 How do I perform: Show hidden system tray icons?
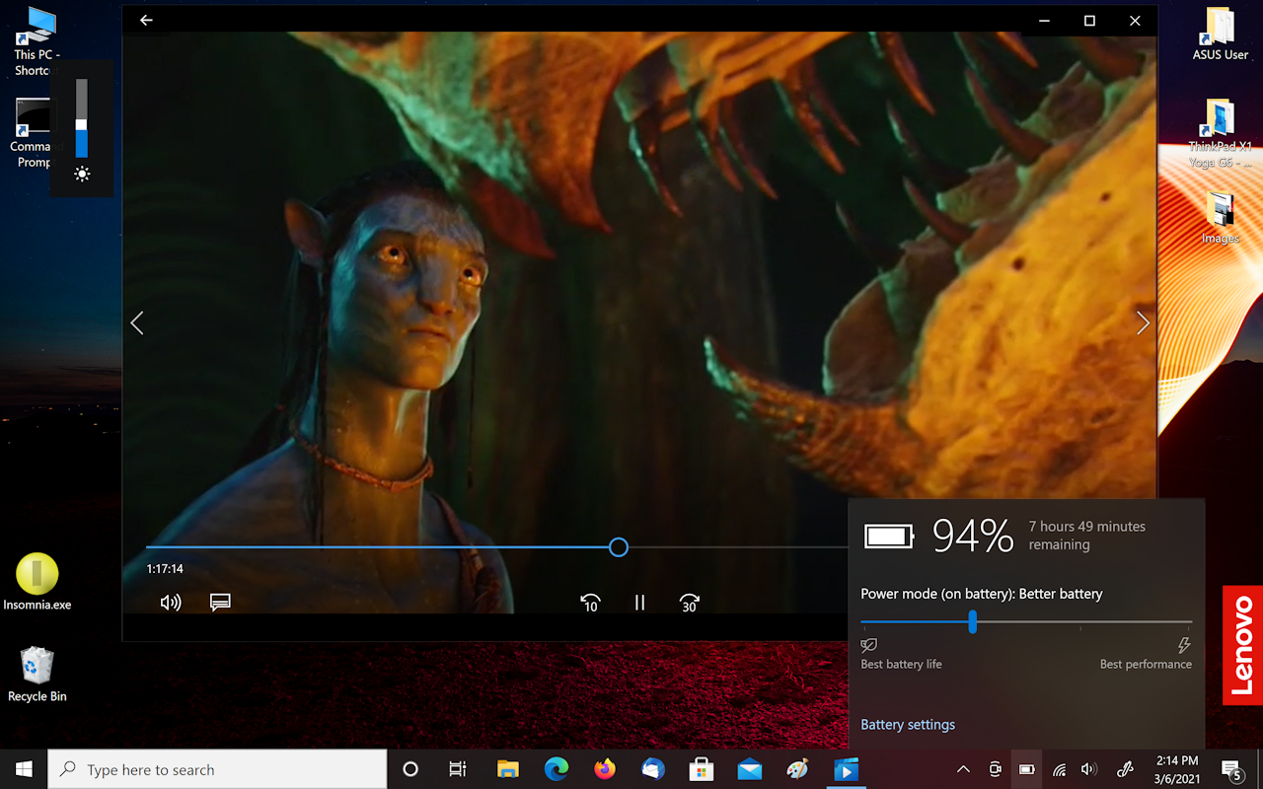pyautogui.click(x=963, y=769)
